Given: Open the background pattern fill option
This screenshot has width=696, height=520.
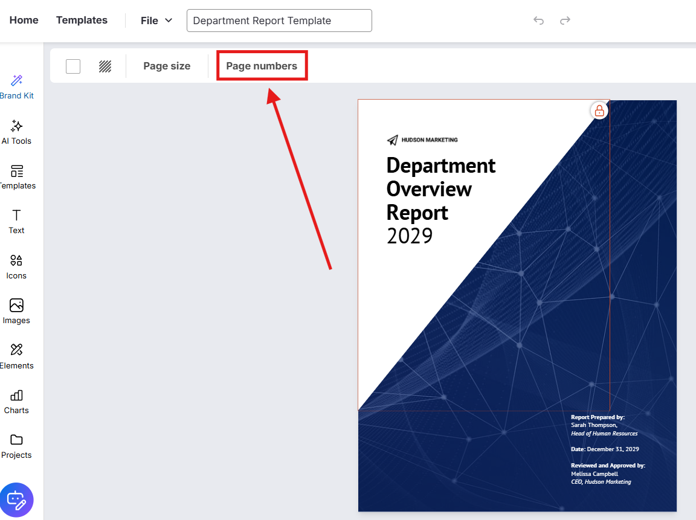Looking at the screenshot, I should 105,66.
